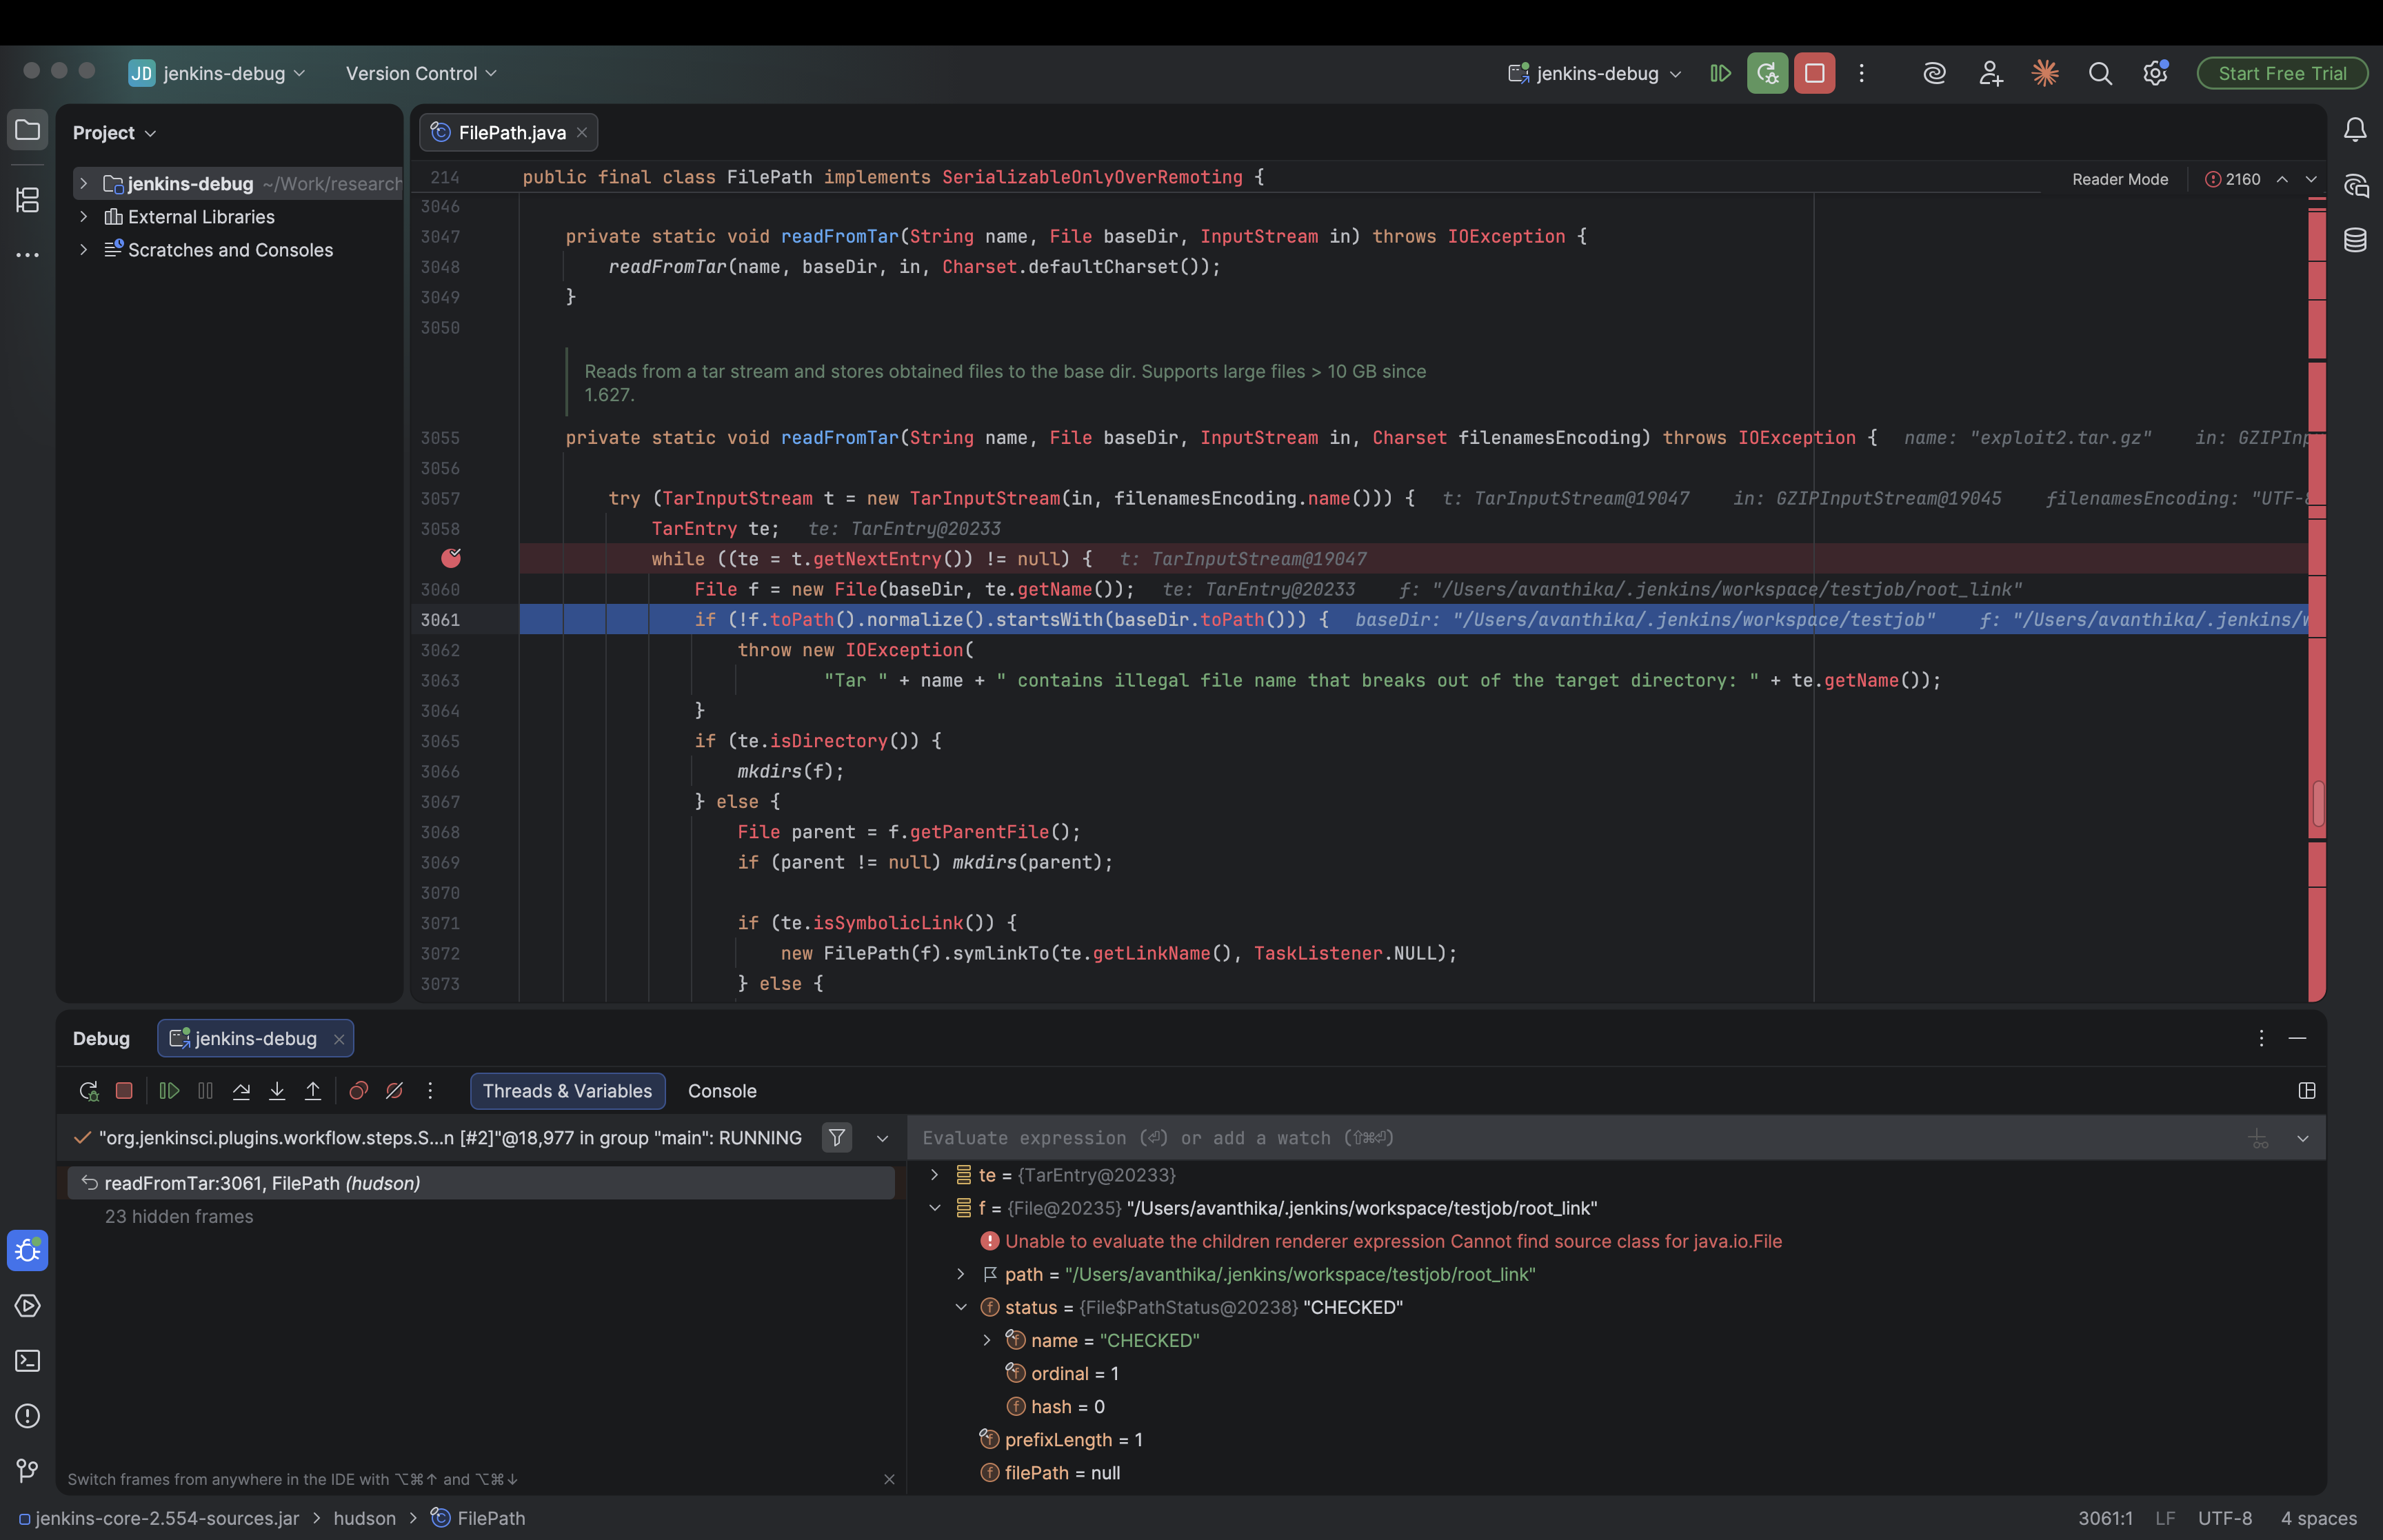Collapse the status variable node
Image resolution: width=2383 pixels, height=1540 pixels.
pos(962,1307)
